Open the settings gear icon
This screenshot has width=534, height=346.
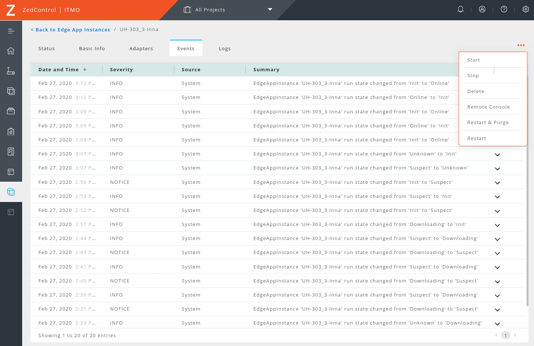[x=526, y=9]
